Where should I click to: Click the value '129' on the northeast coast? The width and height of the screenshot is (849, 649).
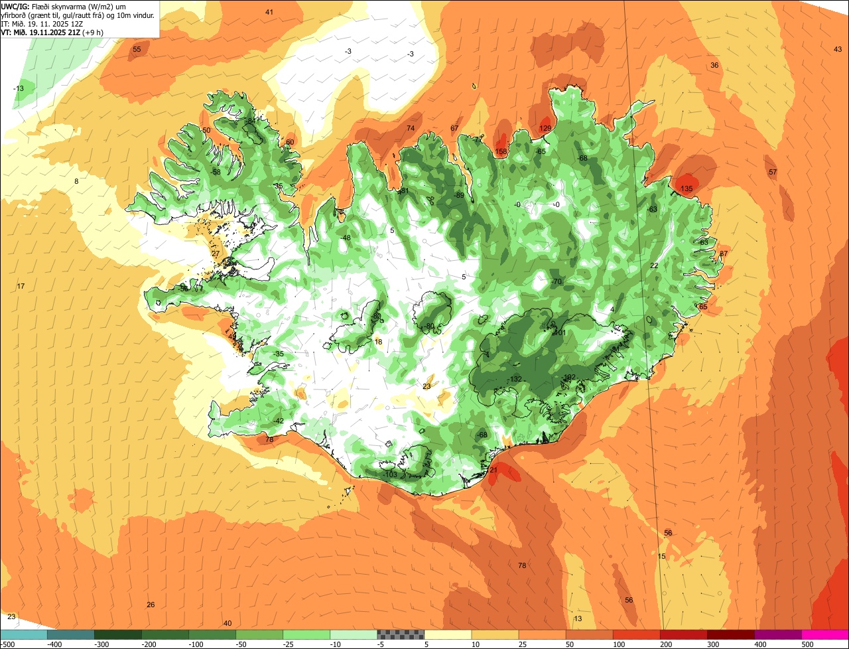545,128
